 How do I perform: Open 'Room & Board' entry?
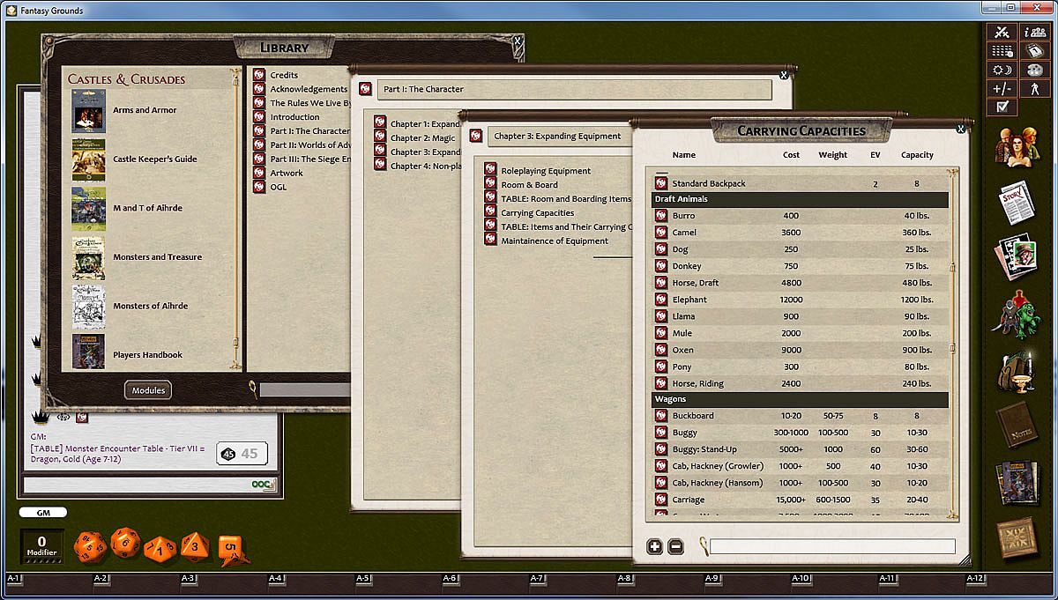coord(529,185)
